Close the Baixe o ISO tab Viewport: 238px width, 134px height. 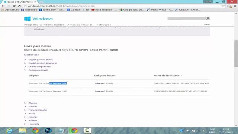pos(35,2)
